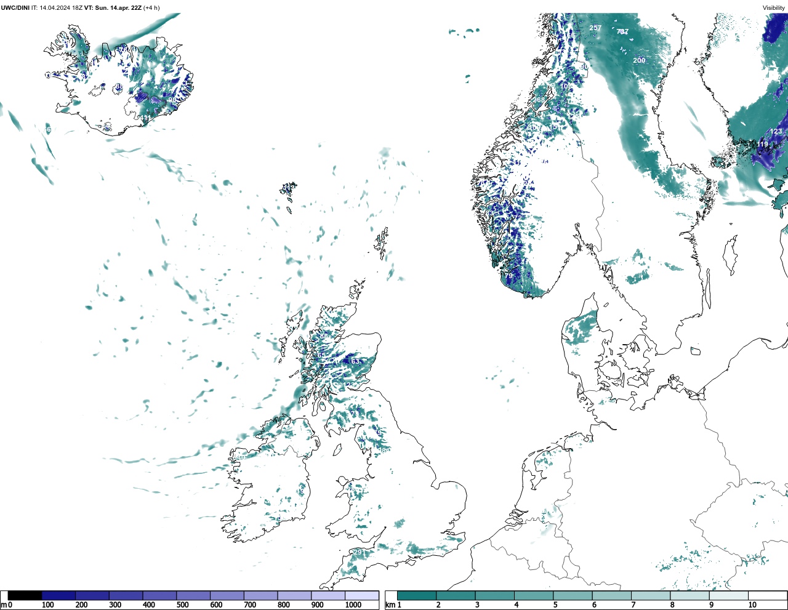Click the 7–8 km pale teal swatch

click(x=651, y=595)
